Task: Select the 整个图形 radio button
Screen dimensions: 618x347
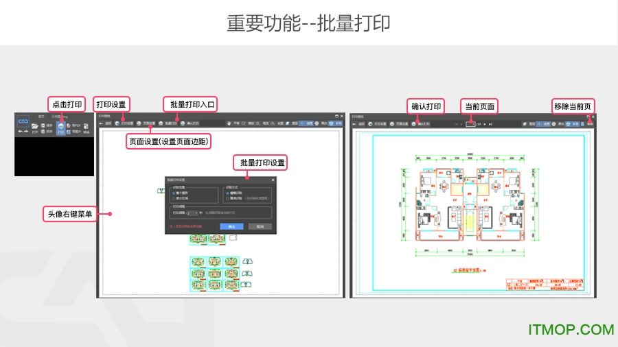Action: point(174,193)
